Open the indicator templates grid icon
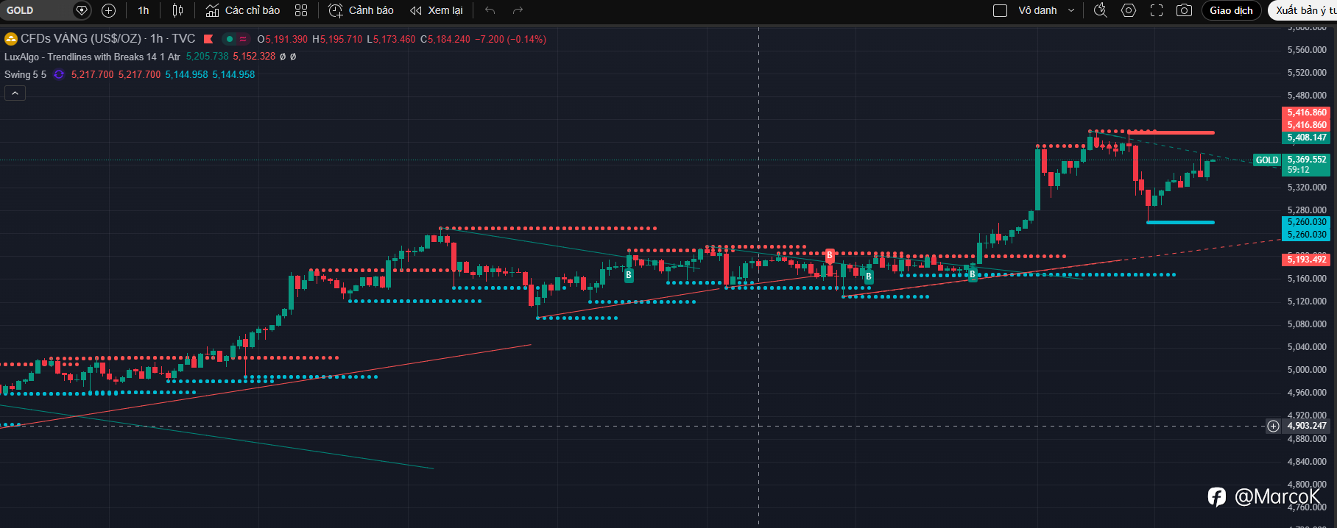Screen dimensions: 1337x528 [x=301, y=10]
